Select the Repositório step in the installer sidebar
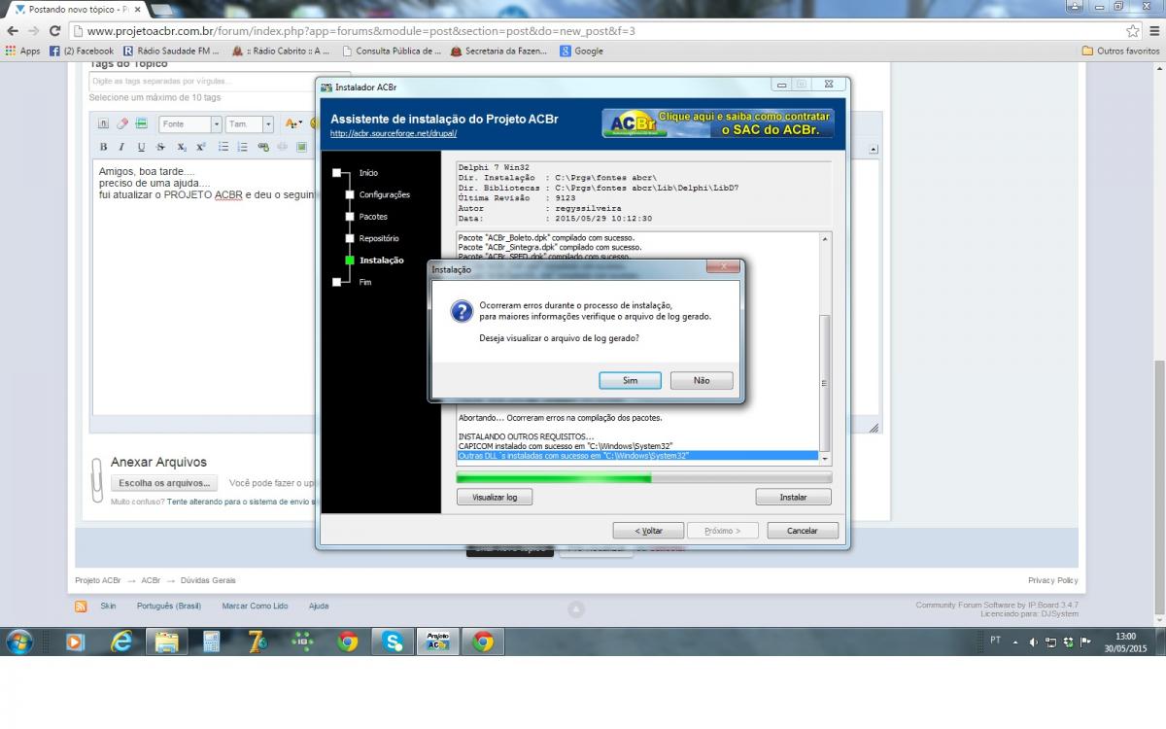Screen dimensions: 1166x729 379,238
